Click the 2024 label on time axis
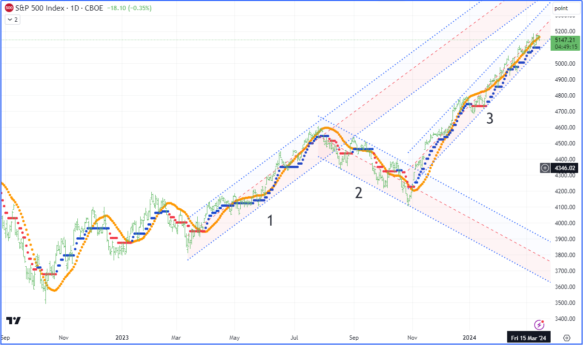 470,338
